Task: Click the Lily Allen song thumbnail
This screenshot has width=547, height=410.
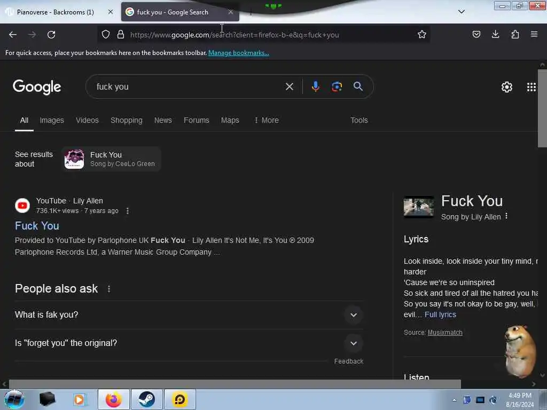Action: pyautogui.click(x=419, y=207)
